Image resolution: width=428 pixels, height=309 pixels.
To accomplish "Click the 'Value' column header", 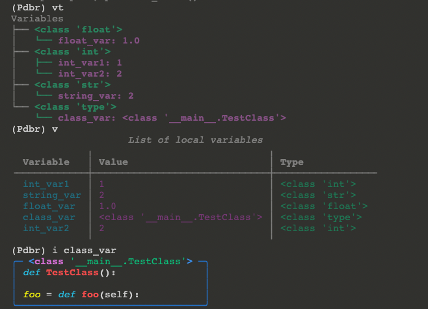I will coord(113,162).
